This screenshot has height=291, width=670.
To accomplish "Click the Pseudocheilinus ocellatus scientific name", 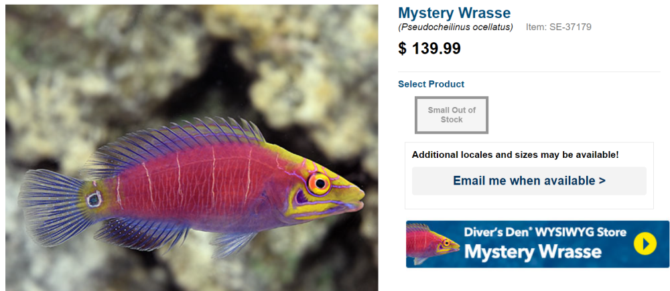I will (x=456, y=27).
